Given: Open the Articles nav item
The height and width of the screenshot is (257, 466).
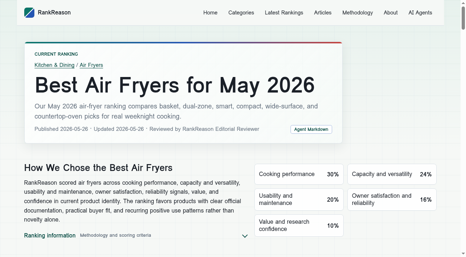Looking at the screenshot, I should (323, 13).
